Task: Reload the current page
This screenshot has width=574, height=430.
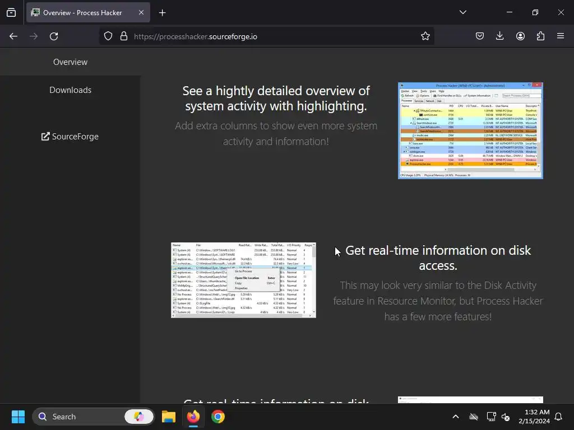Action: tap(54, 36)
